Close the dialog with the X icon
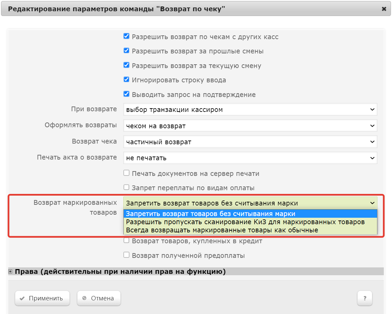 (384, 9)
